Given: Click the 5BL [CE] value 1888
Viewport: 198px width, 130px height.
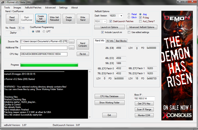Looking at the screenshot, I should (x=121, y=63).
